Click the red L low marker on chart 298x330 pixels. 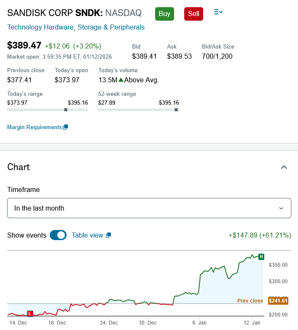click(x=30, y=314)
